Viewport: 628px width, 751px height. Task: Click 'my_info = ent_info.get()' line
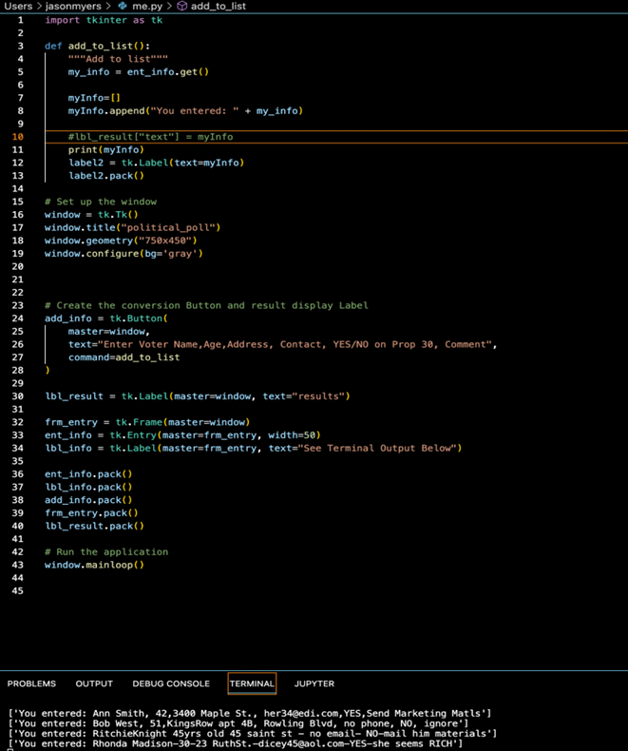pyautogui.click(x=139, y=72)
